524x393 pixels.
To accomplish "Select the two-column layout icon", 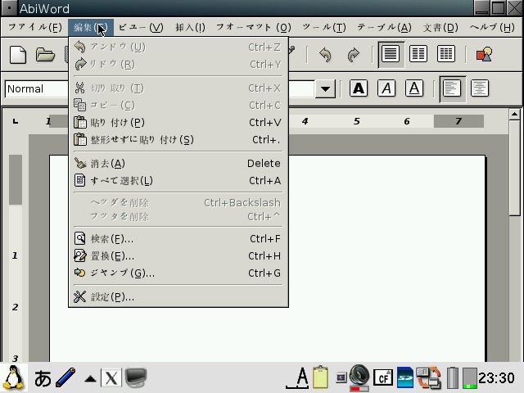I will click(418, 55).
